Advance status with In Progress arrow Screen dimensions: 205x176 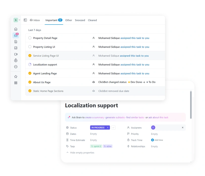(x=108, y=128)
